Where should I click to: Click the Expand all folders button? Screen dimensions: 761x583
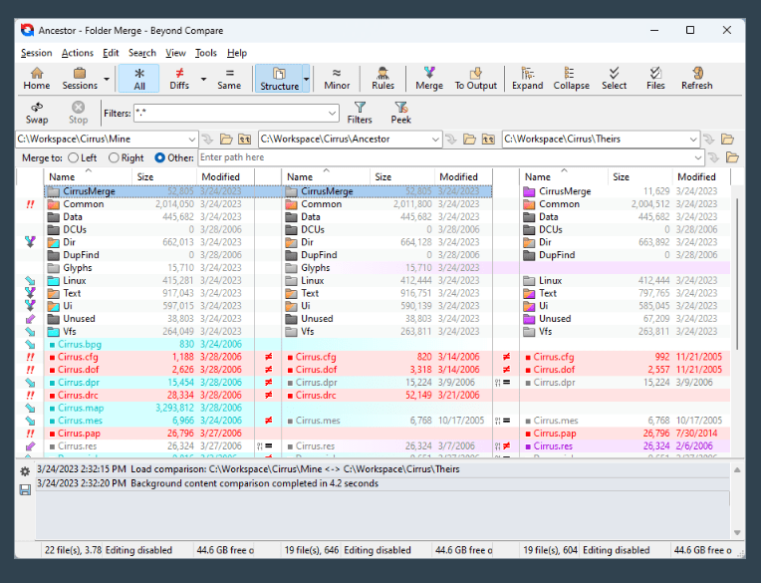click(x=527, y=78)
